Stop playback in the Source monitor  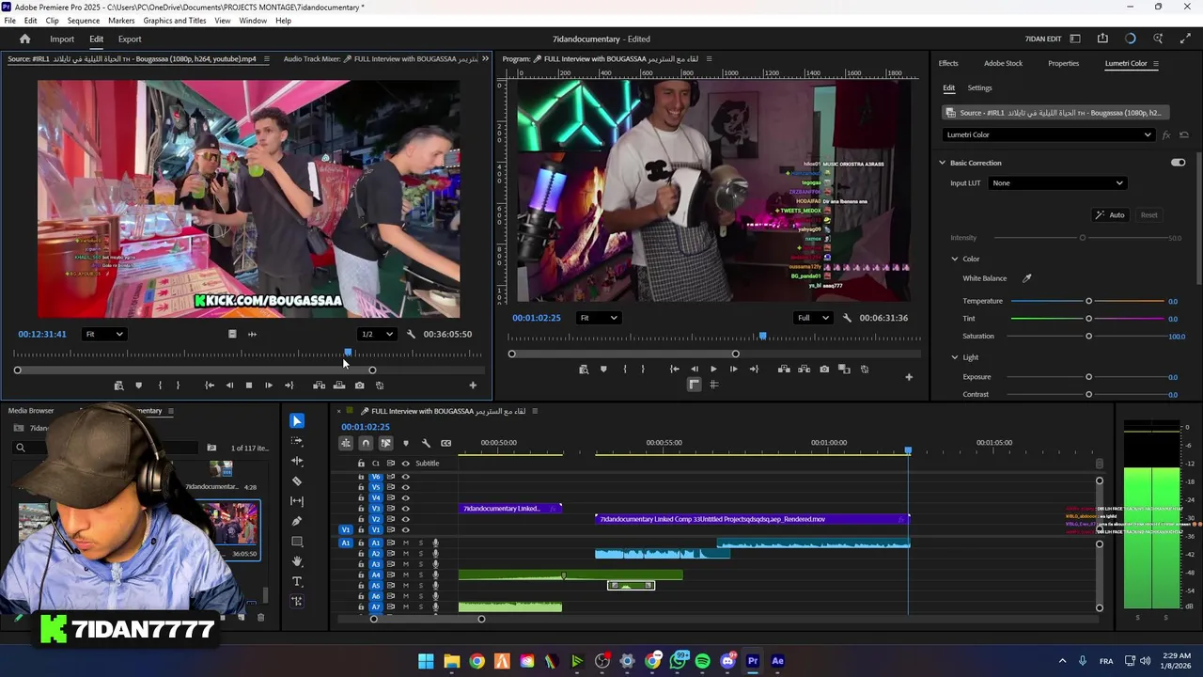249,386
